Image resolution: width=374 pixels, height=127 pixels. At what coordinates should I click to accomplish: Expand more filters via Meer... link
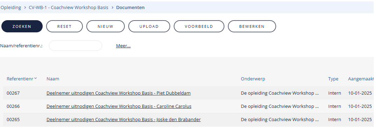(x=123, y=46)
